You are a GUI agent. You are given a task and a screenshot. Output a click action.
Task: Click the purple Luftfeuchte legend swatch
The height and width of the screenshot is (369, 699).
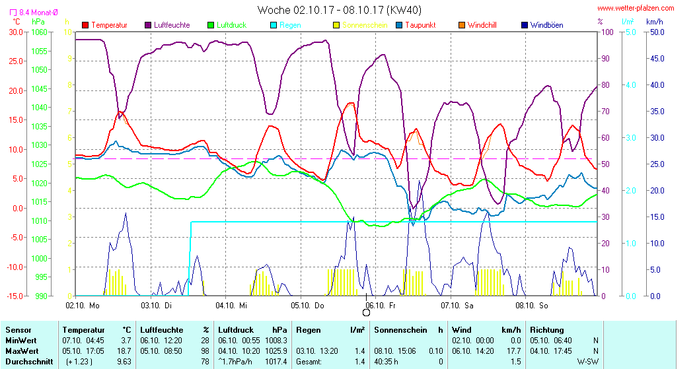pos(148,25)
